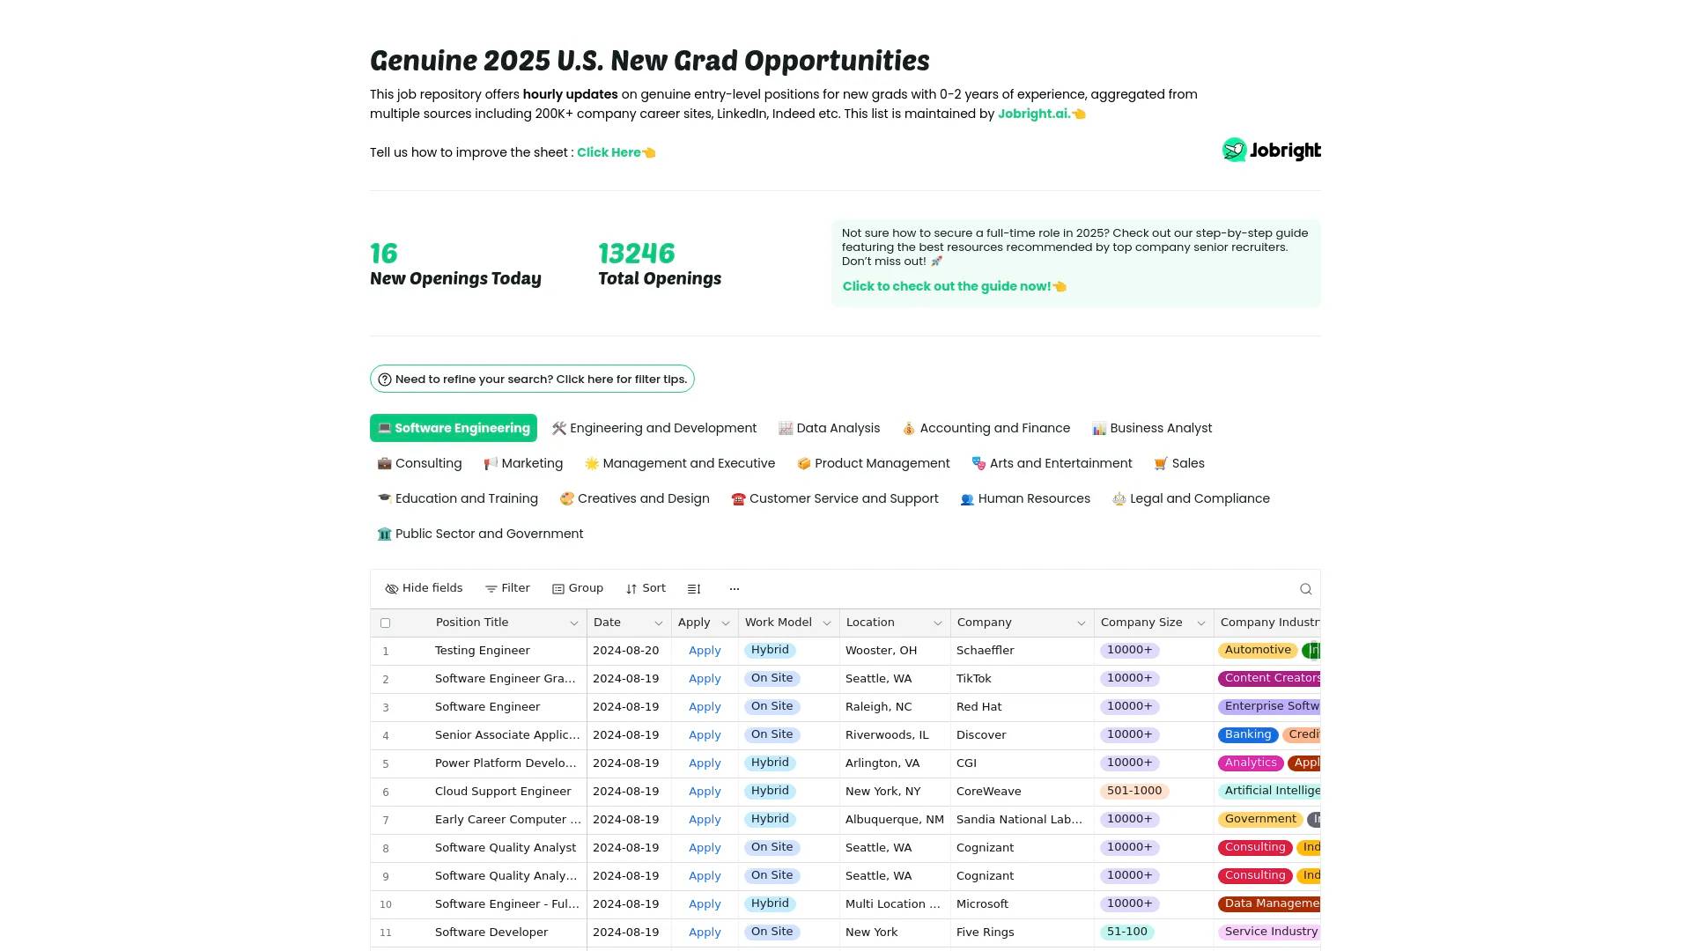Expand the Work Model column dropdown
Screen dimensions: 1691x951
click(827, 623)
